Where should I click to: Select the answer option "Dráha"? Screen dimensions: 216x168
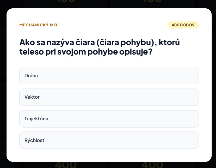pos(109,76)
